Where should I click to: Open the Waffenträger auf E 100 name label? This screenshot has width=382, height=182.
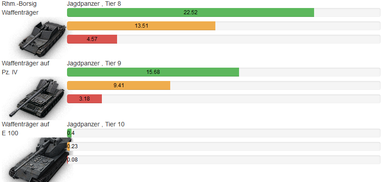point(25,129)
